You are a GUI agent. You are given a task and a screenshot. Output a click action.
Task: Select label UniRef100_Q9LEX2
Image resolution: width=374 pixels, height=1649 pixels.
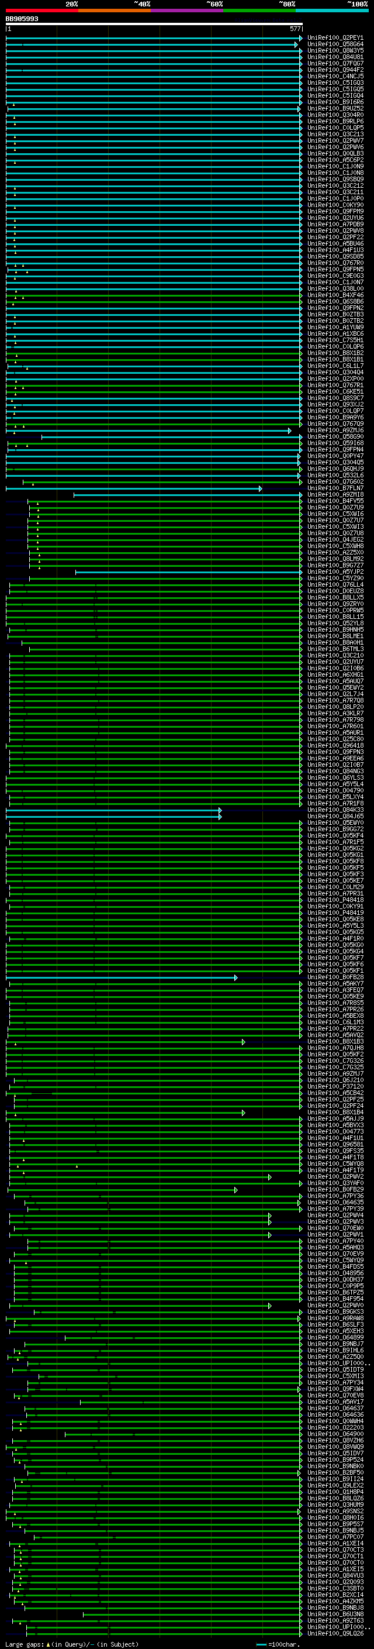(335, 1485)
